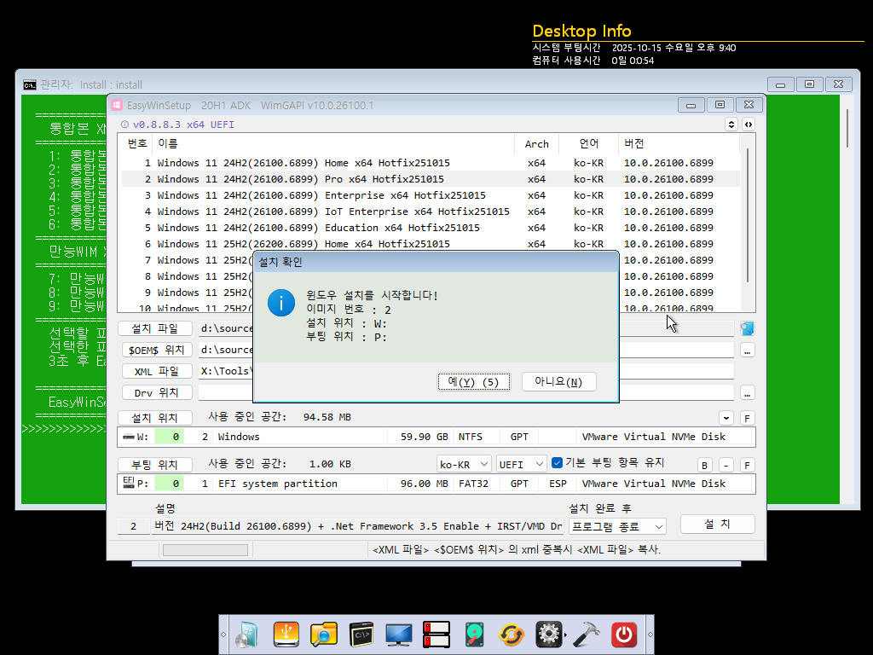This screenshot has height=655, width=873.
Task: Click the XML 파일 button
Action: 157,371
